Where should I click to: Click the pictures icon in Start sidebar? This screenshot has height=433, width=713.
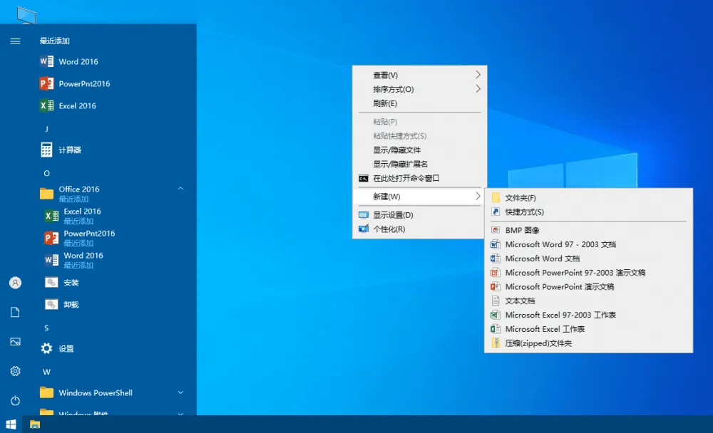pos(15,342)
